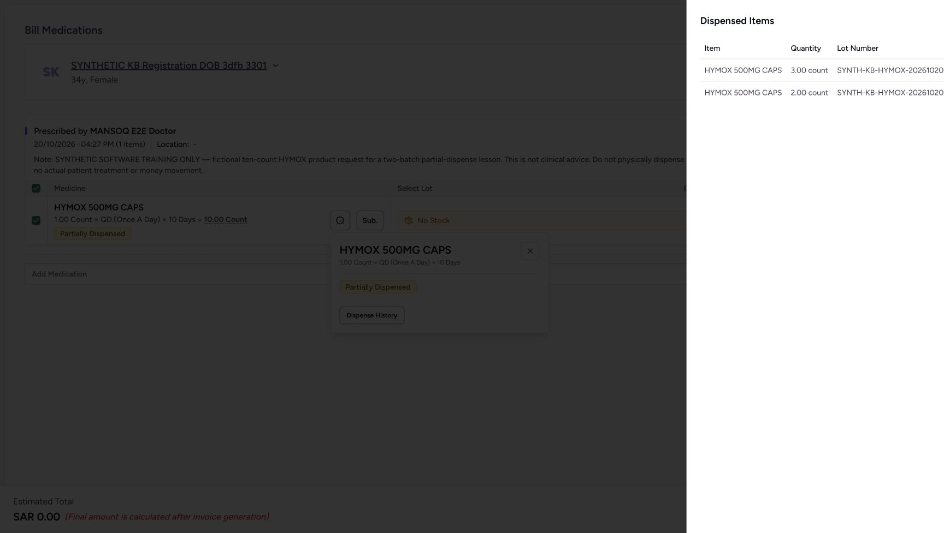Expand the patient name dropdown chevron
The image size is (944, 533).
point(275,65)
